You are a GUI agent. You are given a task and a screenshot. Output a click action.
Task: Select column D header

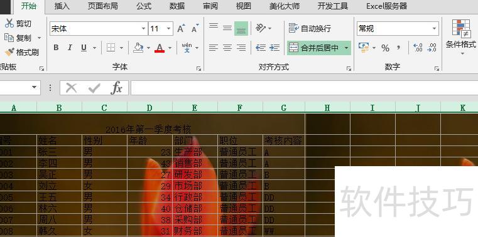(149, 107)
